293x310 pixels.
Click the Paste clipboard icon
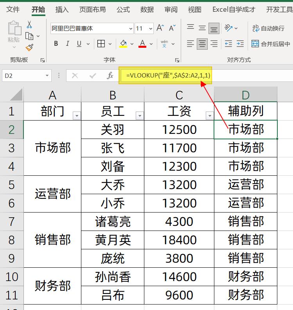pyautogui.click(x=14, y=28)
